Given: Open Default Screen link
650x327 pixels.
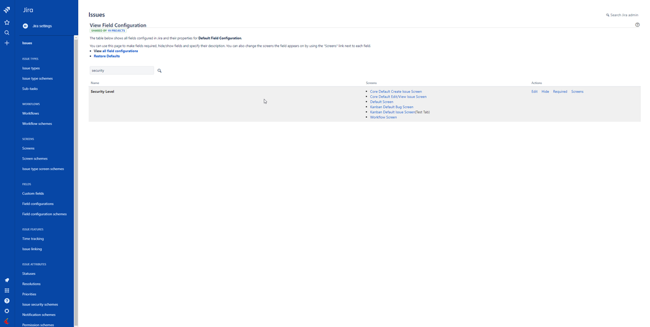Looking at the screenshot, I should 382,102.
